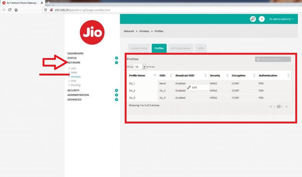Sort by Broadcast SSID column

[x=191, y=75]
